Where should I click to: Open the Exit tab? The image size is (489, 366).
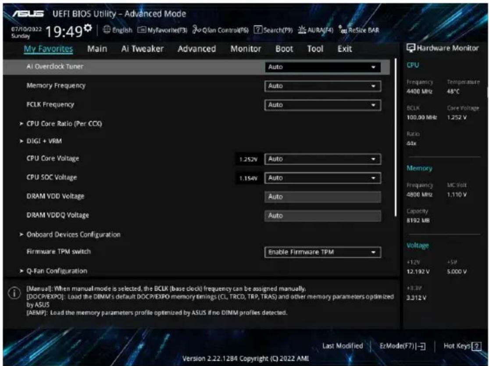pyautogui.click(x=345, y=49)
